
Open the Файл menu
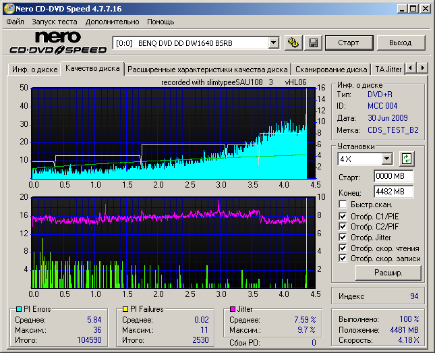click(x=15, y=22)
